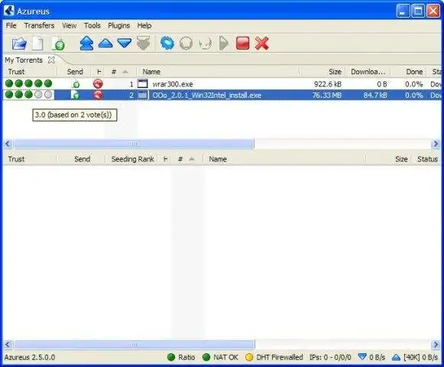Image resolution: width=444 pixels, height=367 pixels.
Task: Click the grey recheck arrows icon
Action: 205,44
